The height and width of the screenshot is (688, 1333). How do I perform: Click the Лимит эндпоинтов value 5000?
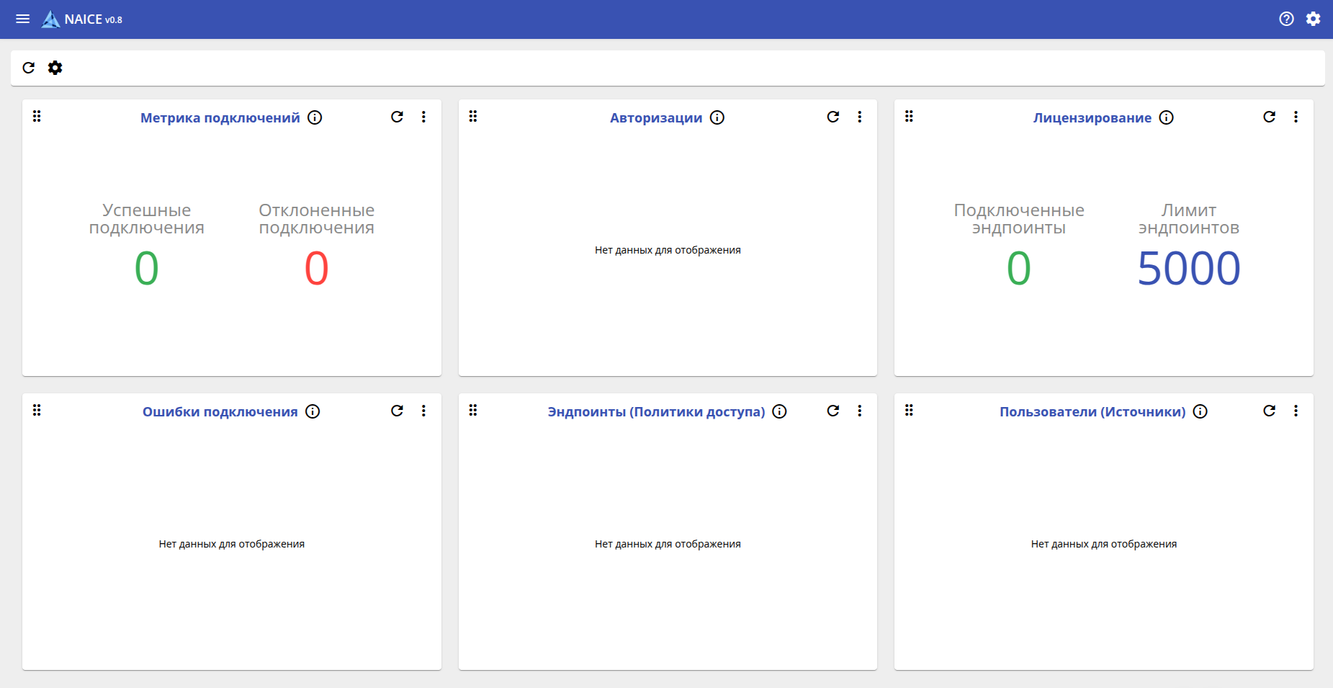pyautogui.click(x=1188, y=269)
